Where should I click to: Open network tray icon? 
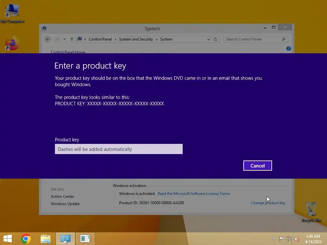tap(289, 239)
